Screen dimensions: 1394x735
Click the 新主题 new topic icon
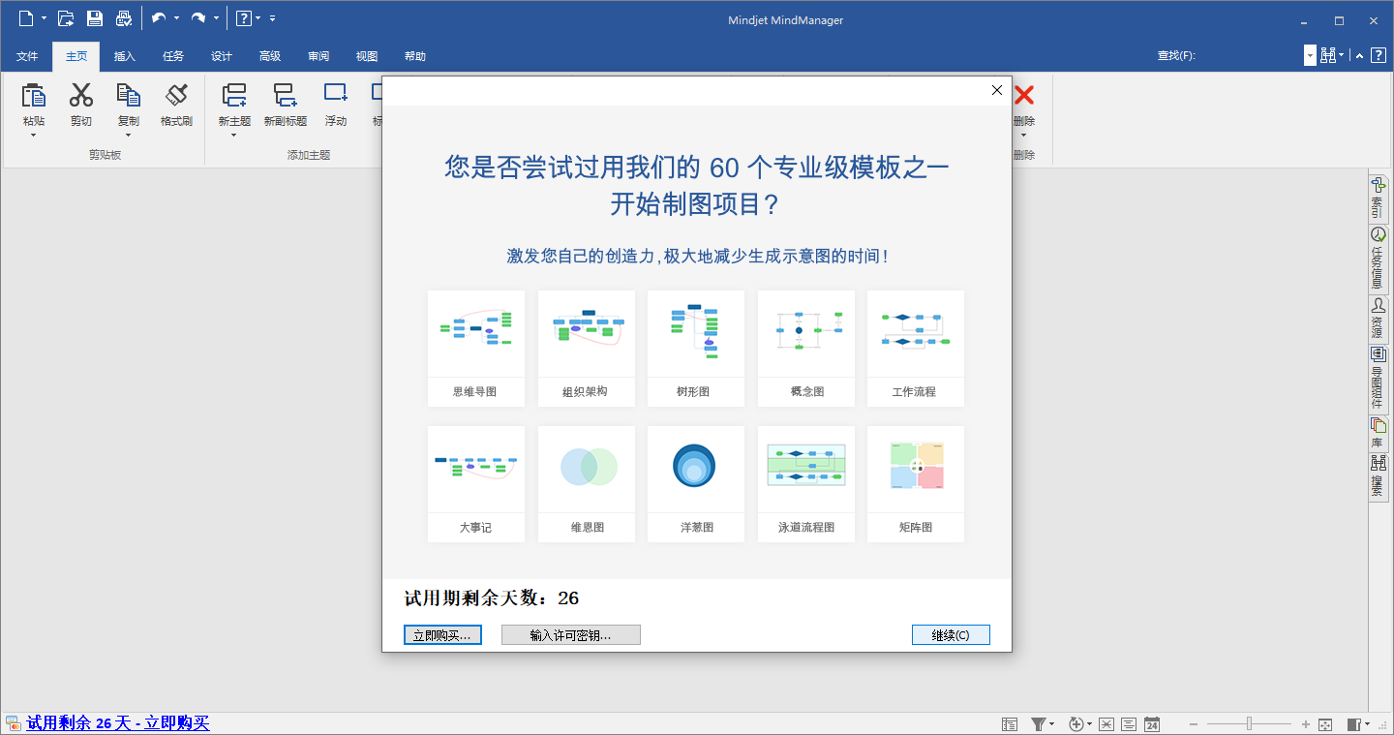(234, 95)
